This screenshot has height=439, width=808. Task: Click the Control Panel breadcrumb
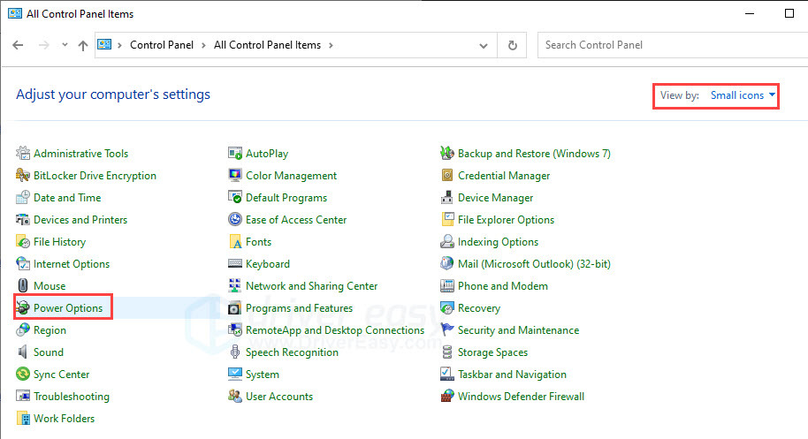[x=162, y=45]
